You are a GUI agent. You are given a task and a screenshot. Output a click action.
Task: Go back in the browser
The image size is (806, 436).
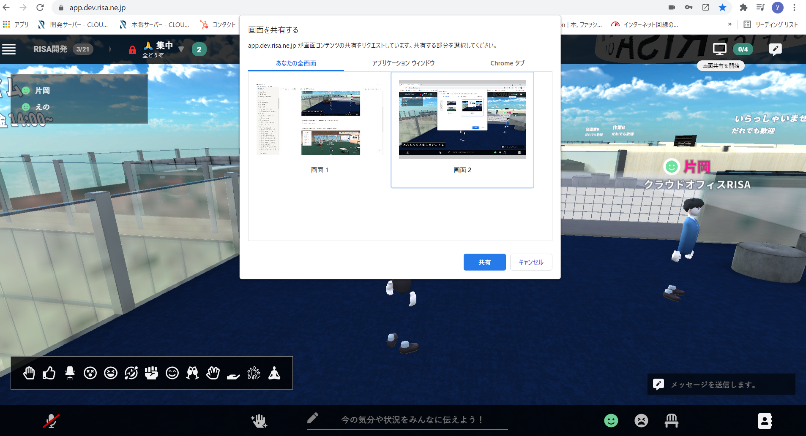point(6,8)
